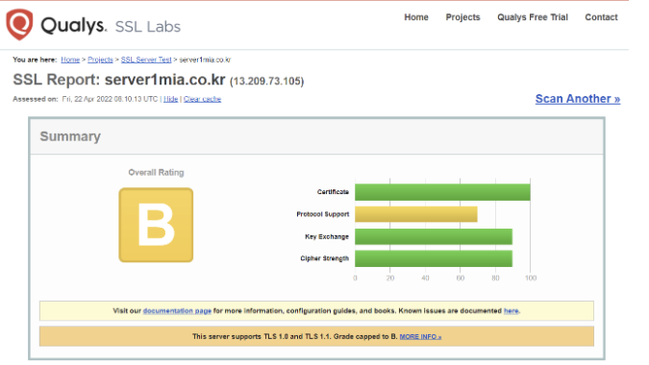Image resolution: width=649 pixels, height=365 pixels.
Task: Click the 'Protocol Support' chart label
Action: [x=323, y=214]
